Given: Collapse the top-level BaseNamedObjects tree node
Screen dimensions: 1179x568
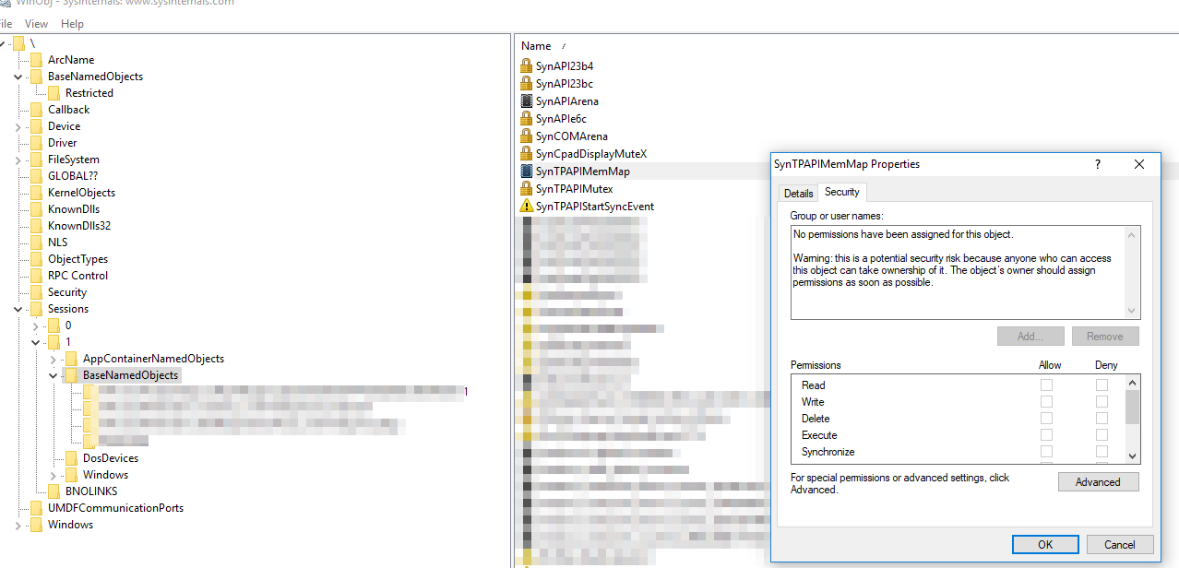Looking at the screenshot, I should click(18, 77).
